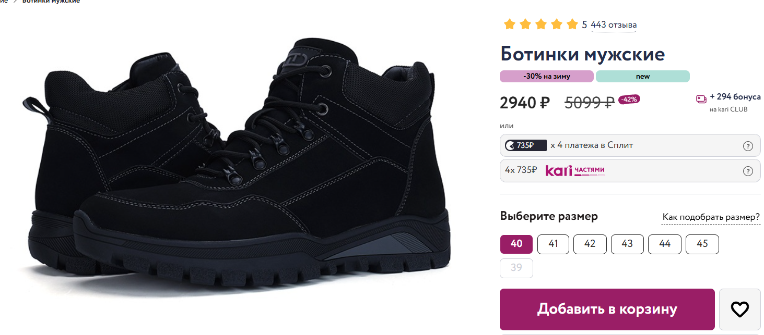Viewport: 764px width, 335px height.
Task: Select shoe size 41
Action: 554,244
